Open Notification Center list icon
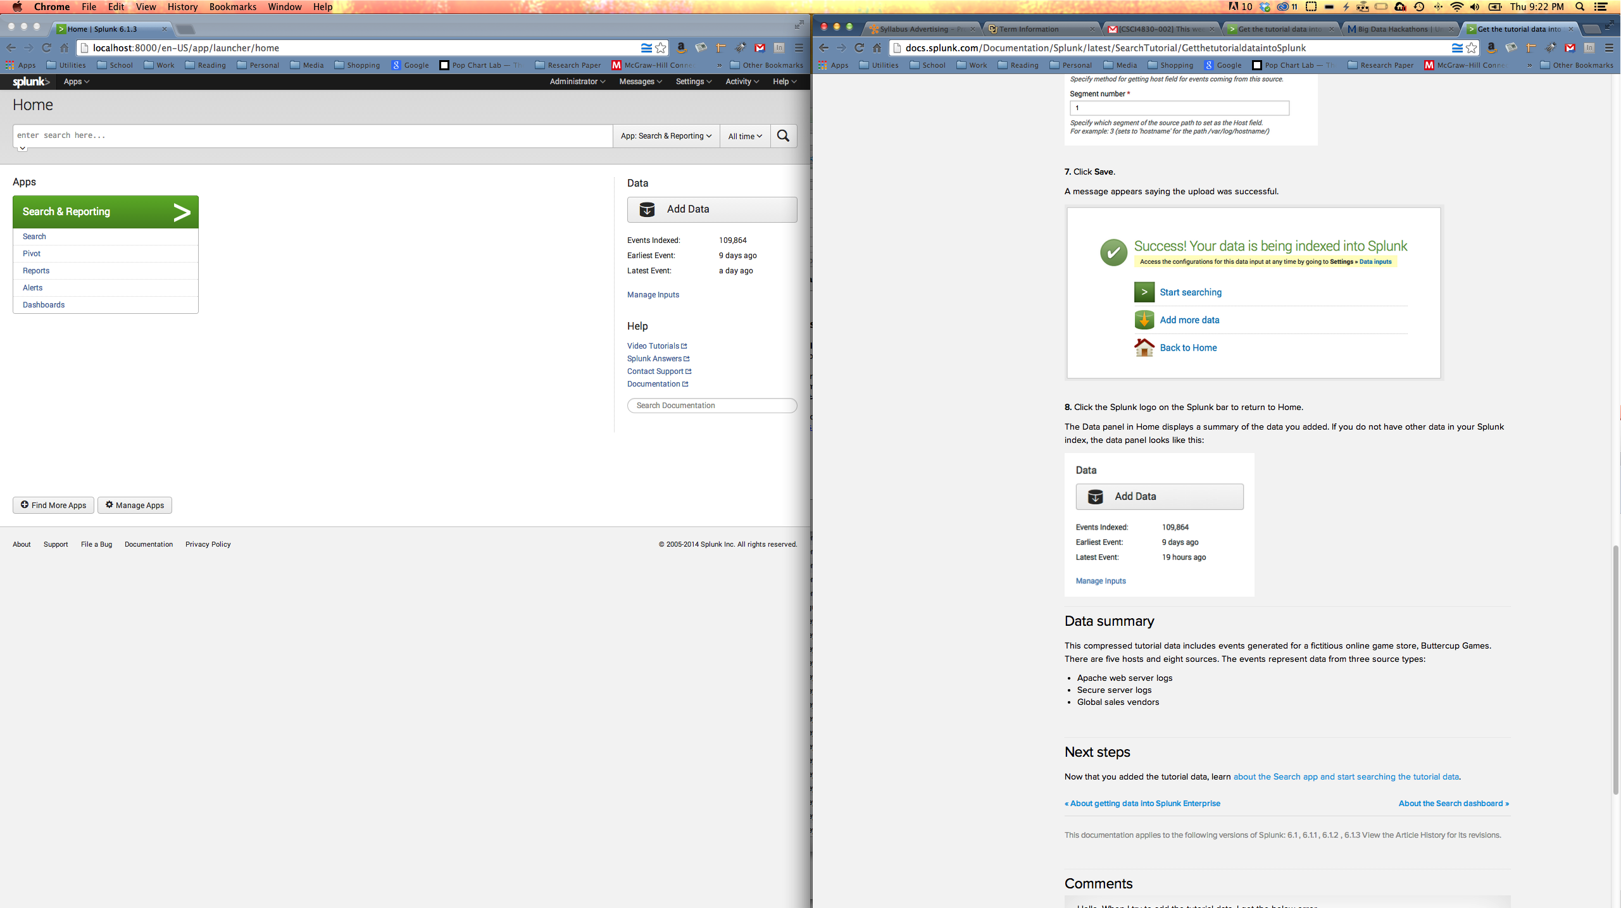Screen dimensions: 1621x908 pos(1601,7)
